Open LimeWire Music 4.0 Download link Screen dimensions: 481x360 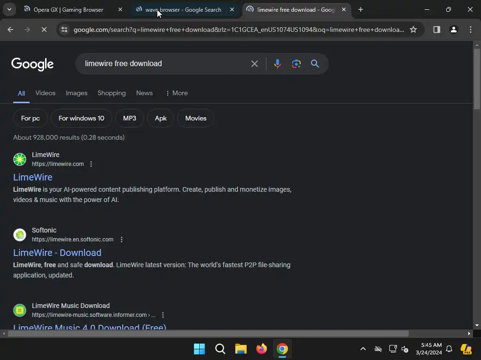tap(90, 326)
